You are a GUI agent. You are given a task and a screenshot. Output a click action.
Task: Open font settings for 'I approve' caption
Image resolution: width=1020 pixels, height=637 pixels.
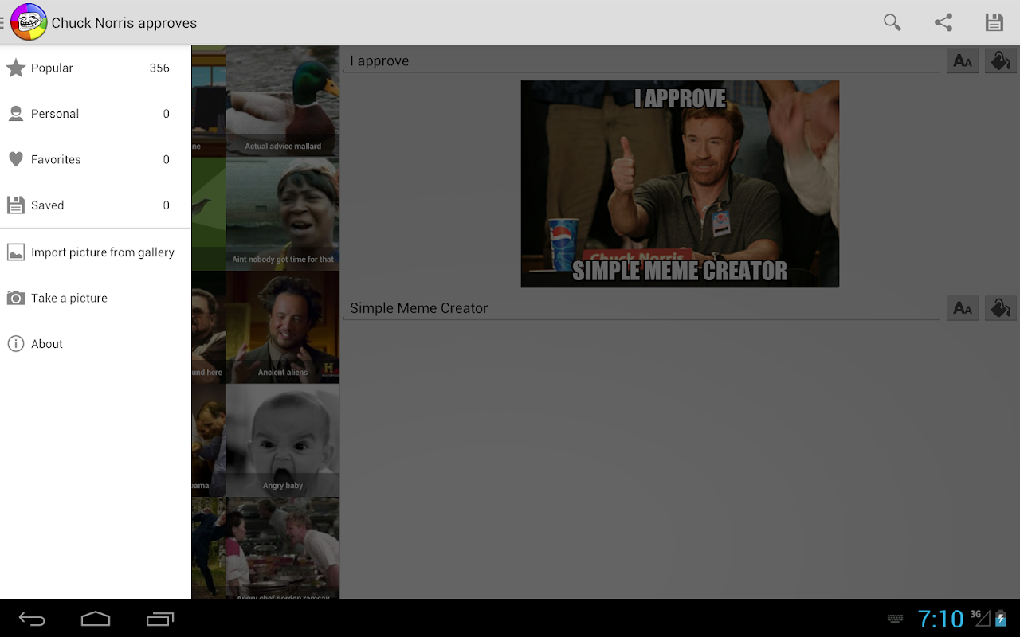[x=963, y=61]
